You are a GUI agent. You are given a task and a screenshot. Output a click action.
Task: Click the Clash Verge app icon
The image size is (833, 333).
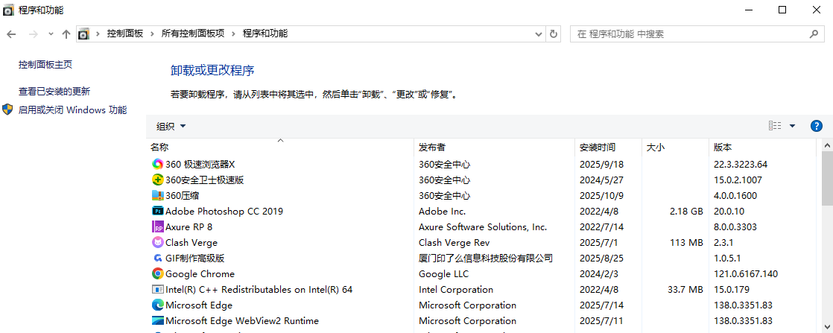(157, 242)
